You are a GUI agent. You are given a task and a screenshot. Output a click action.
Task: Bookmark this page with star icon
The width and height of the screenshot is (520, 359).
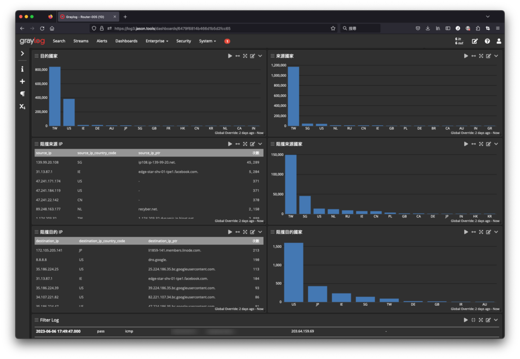coord(333,28)
